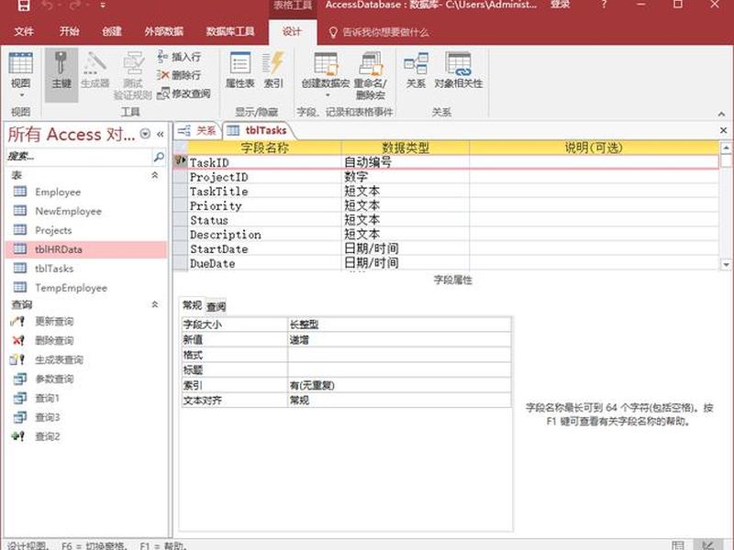This screenshot has height=550, width=734.
Task: Select the NewEmployee table
Action: 68,211
